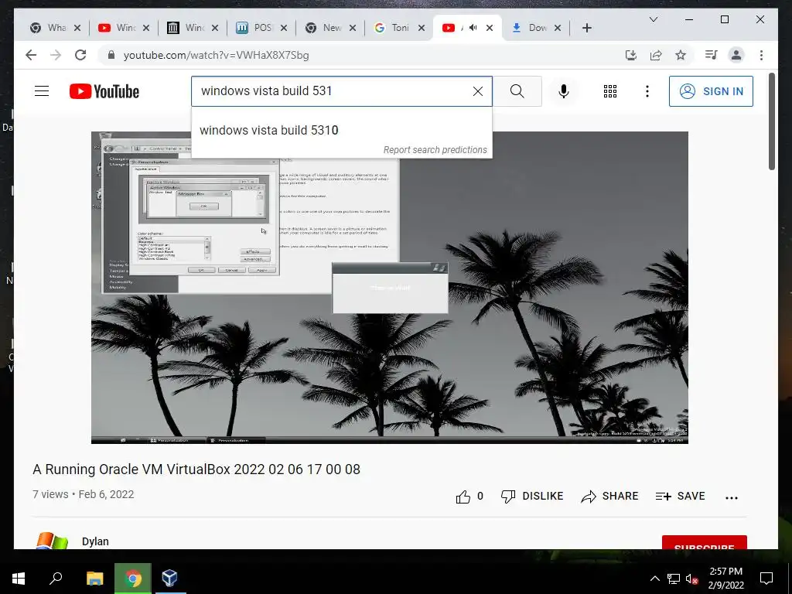The height and width of the screenshot is (594, 792).
Task: Open clock showing 2:57 PM
Action: coord(725,579)
